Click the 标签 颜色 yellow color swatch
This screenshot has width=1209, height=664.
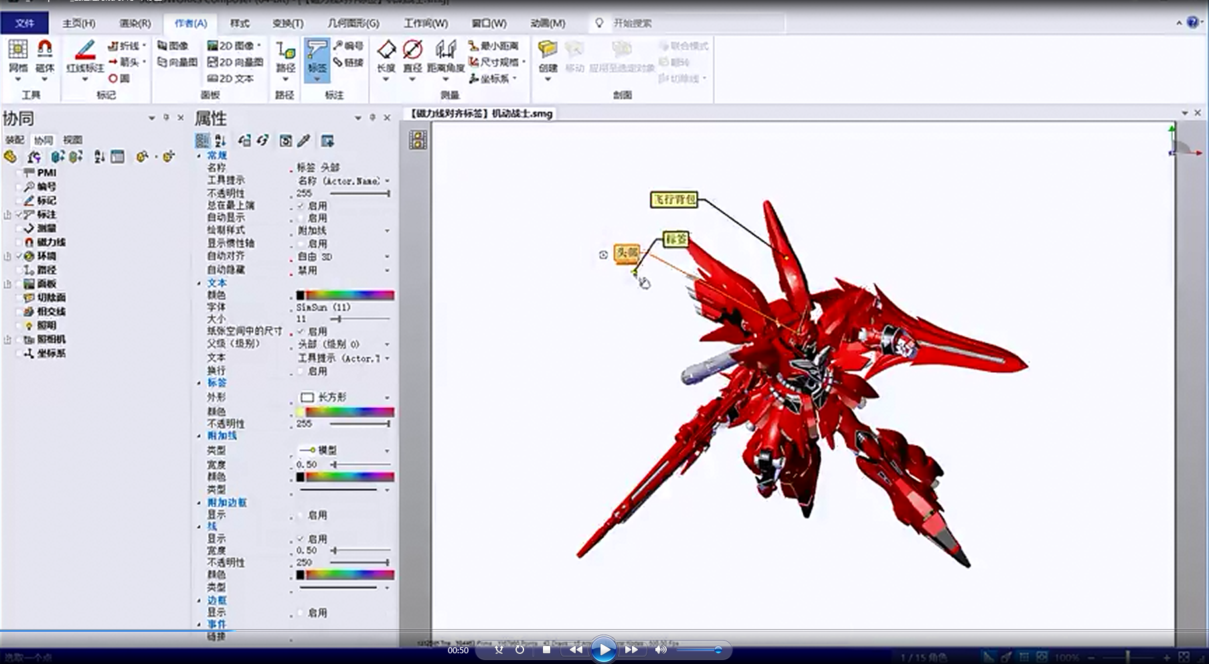(301, 412)
